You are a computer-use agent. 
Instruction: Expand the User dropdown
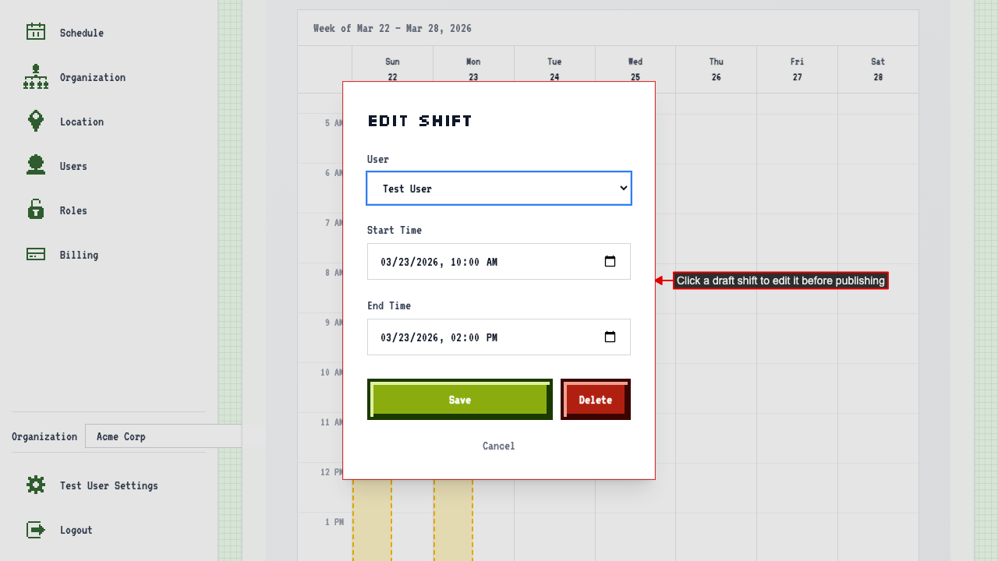tap(499, 189)
